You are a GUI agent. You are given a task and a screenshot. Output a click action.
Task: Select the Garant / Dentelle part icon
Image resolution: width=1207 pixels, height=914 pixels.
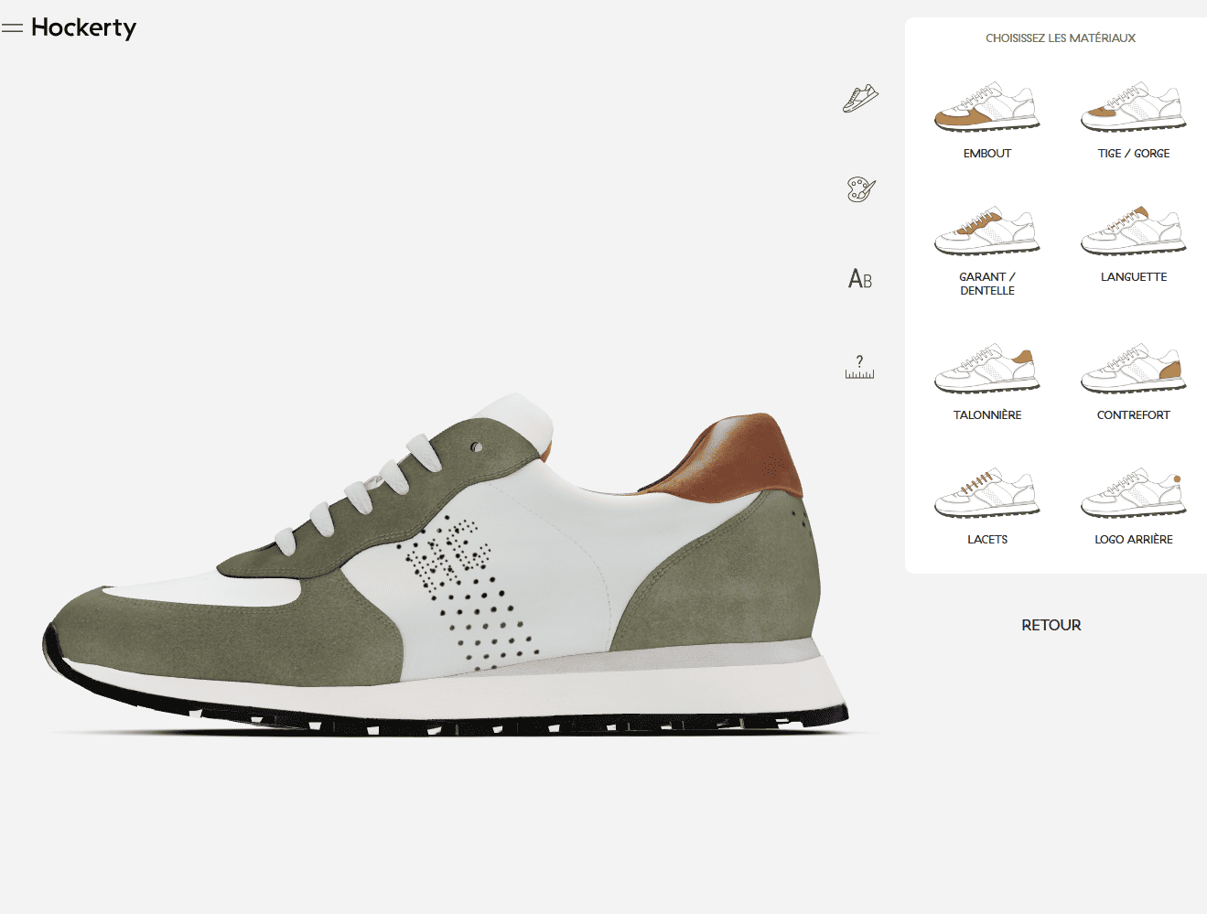(986, 231)
